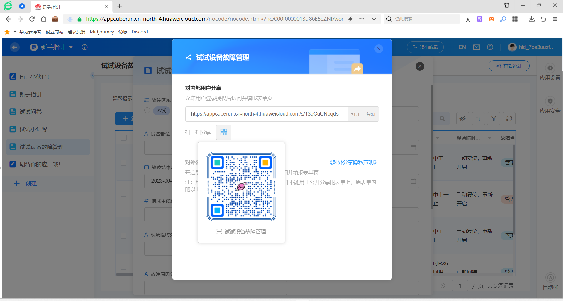
Task: Click the browser search box
Action: (x=422, y=19)
